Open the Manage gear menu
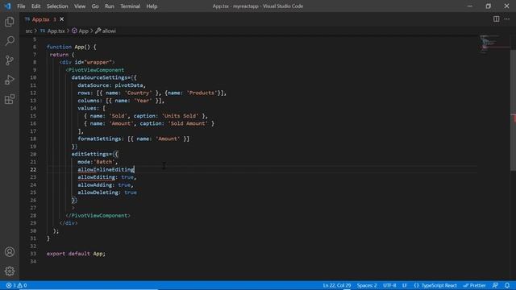 10,271
